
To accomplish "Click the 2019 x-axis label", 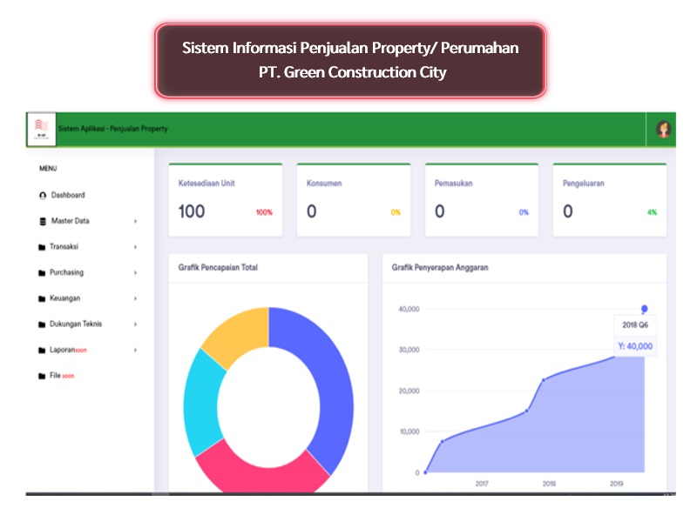I will [x=616, y=484].
